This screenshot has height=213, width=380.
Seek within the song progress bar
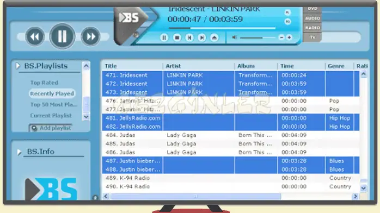[x=222, y=28]
